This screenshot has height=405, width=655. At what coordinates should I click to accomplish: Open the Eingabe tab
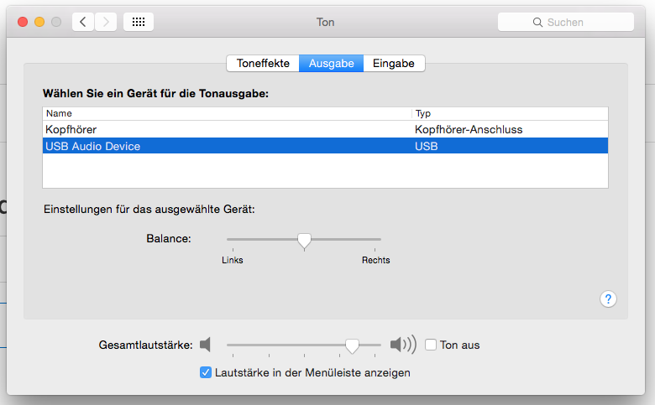click(x=395, y=63)
